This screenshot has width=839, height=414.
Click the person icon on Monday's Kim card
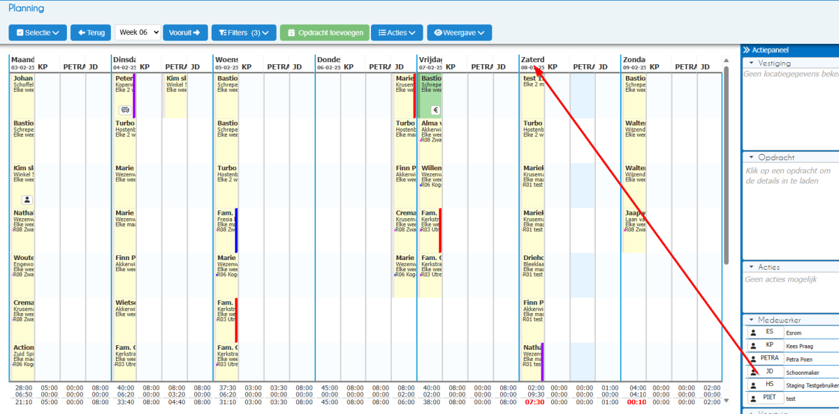pos(27,200)
